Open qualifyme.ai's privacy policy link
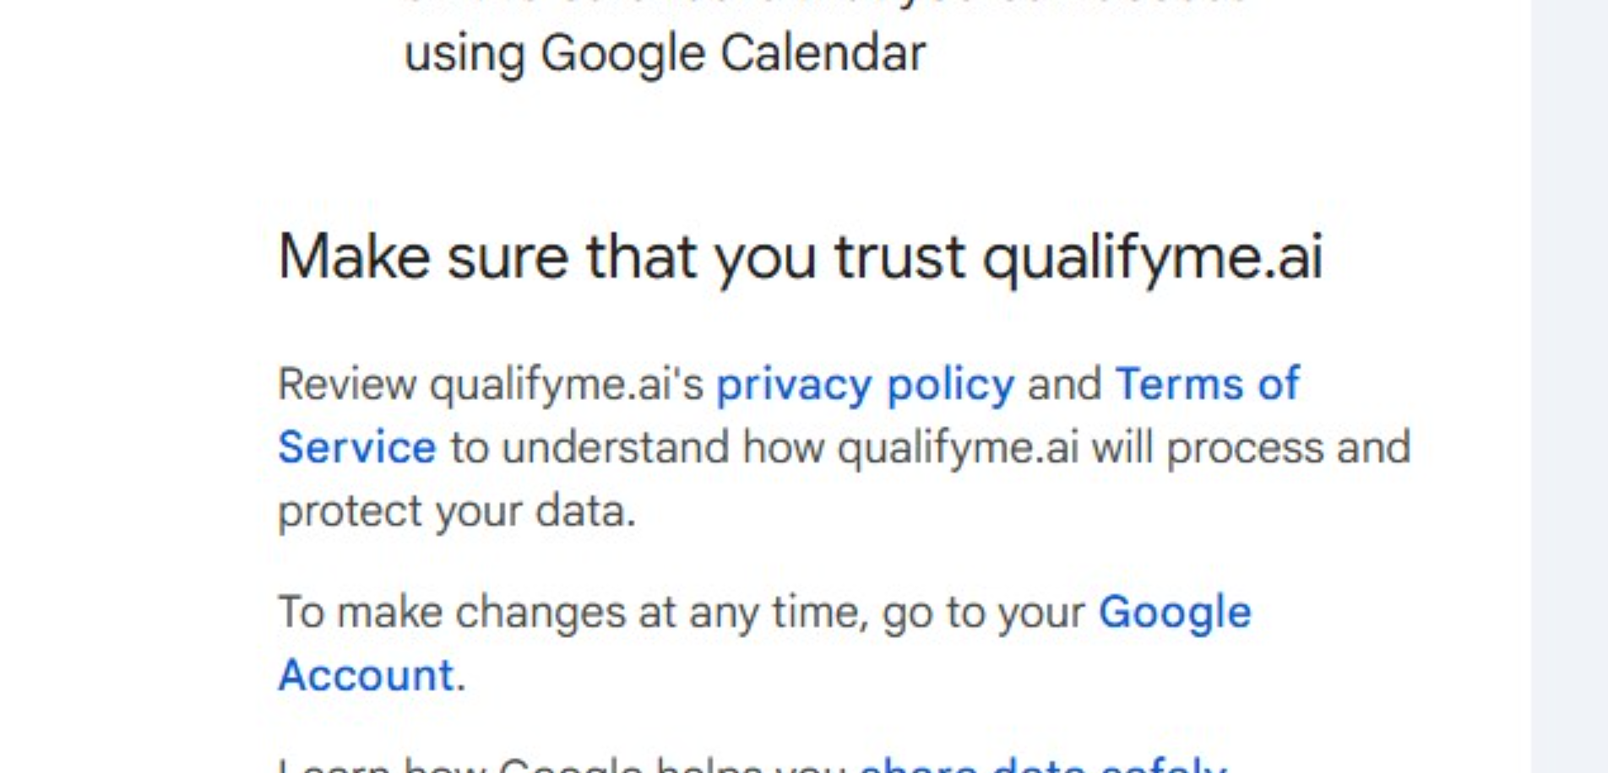Image resolution: width=1608 pixels, height=773 pixels. [865, 385]
